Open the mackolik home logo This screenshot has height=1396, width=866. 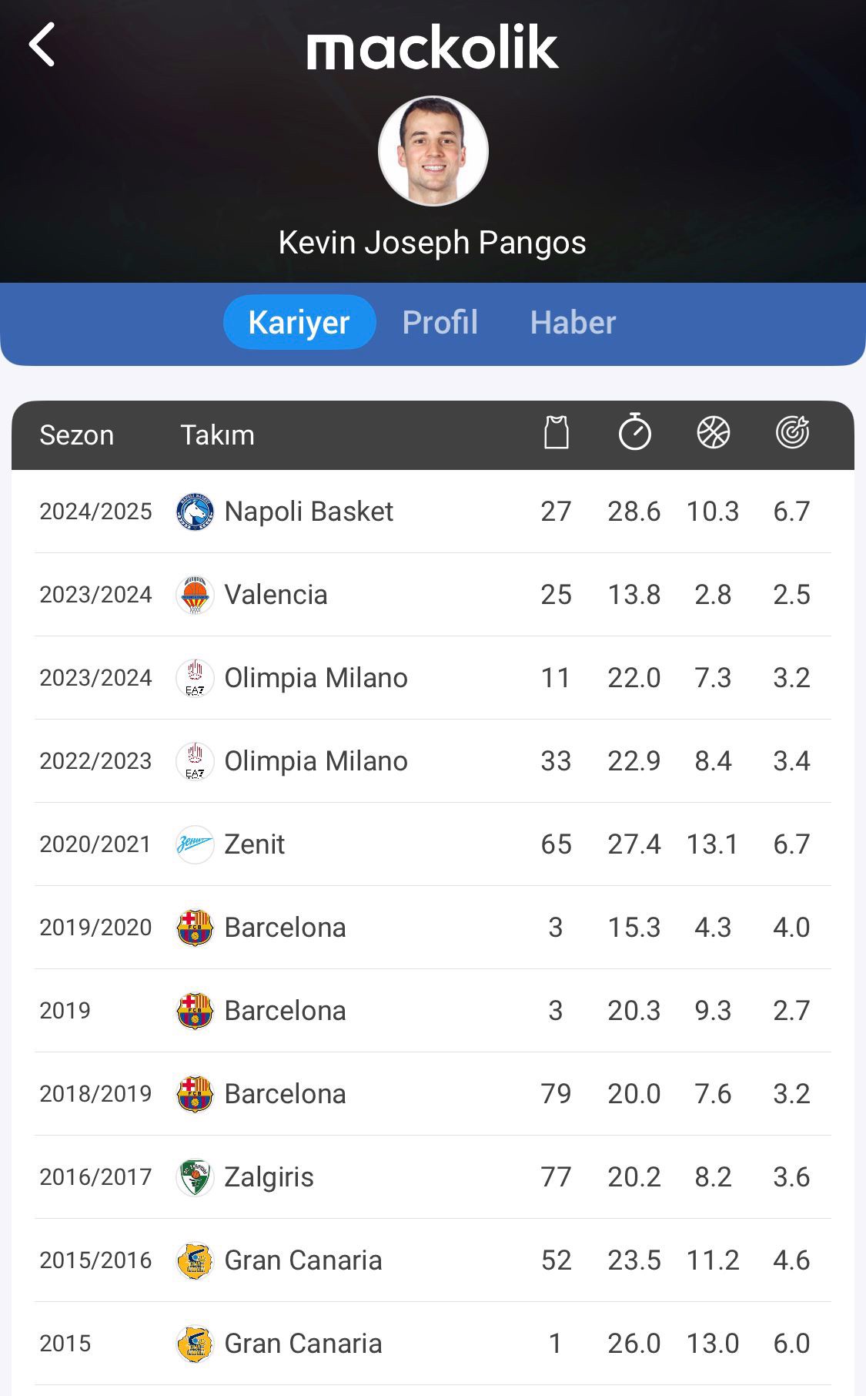(433, 48)
